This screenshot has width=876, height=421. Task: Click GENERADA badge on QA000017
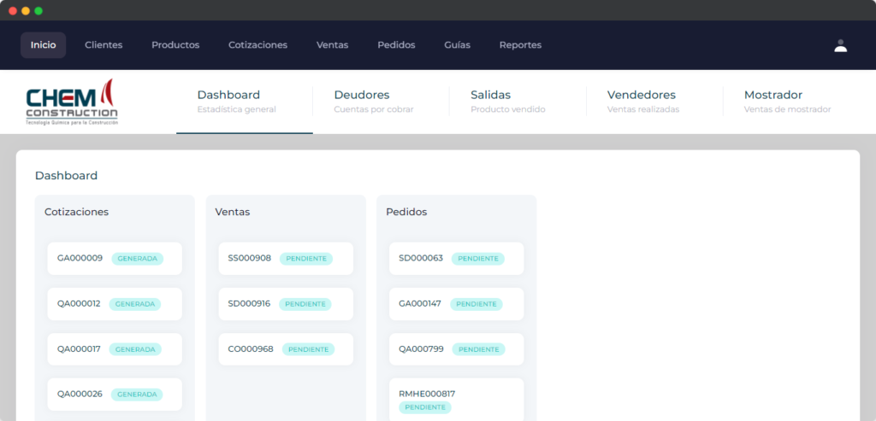pos(135,349)
